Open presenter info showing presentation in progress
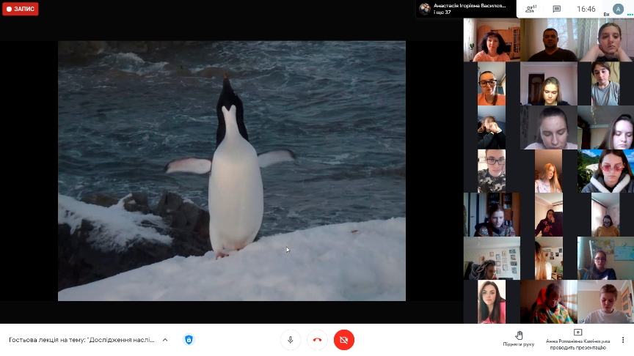 (x=577, y=343)
